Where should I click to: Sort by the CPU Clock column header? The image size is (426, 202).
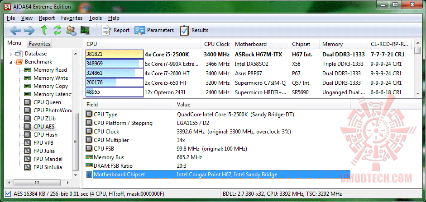coord(217,44)
